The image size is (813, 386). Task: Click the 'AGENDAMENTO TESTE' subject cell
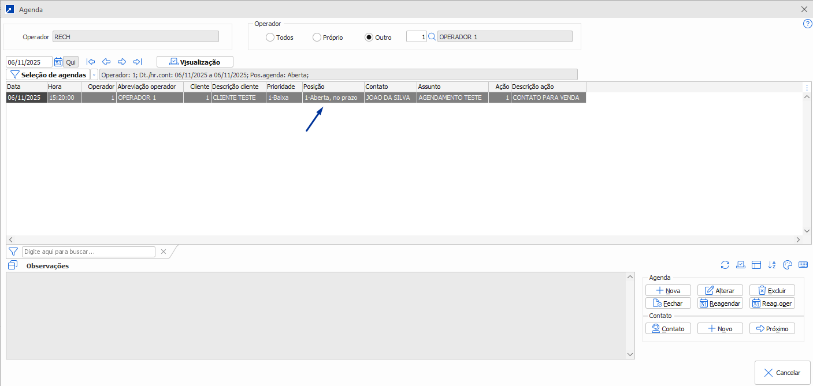click(x=452, y=98)
